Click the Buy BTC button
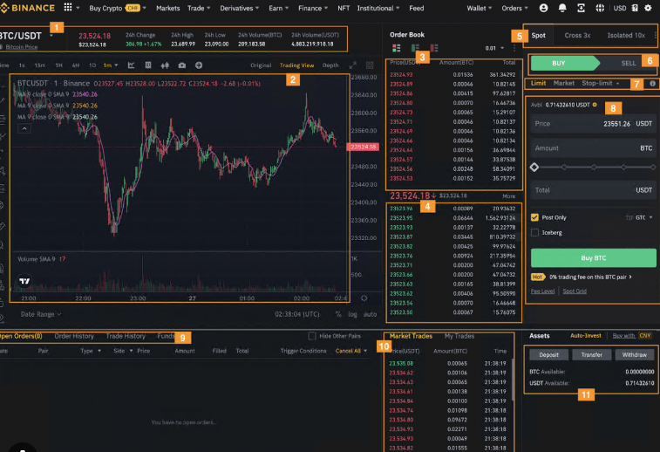The width and height of the screenshot is (660, 452). pos(593,257)
